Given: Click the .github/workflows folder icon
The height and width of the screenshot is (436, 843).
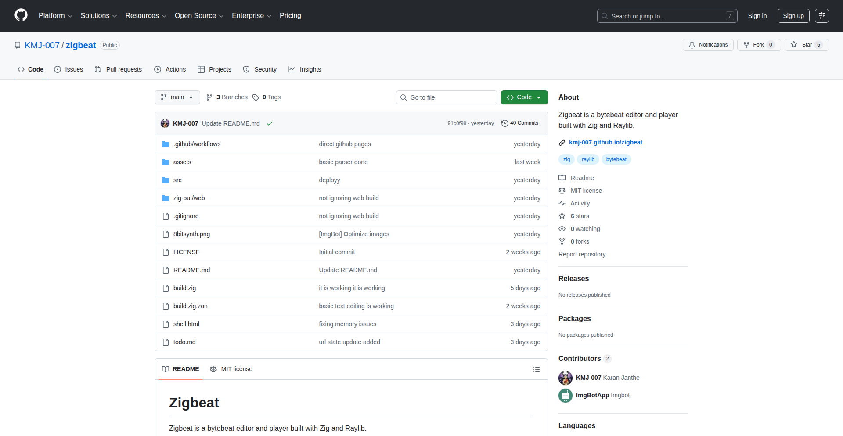Looking at the screenshot, I should pyautogui.click(x=166, y=144).
